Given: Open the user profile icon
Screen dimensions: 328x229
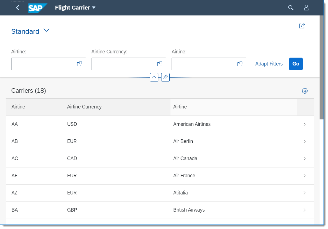Looking at the screenshot, I should coord(306,8).
